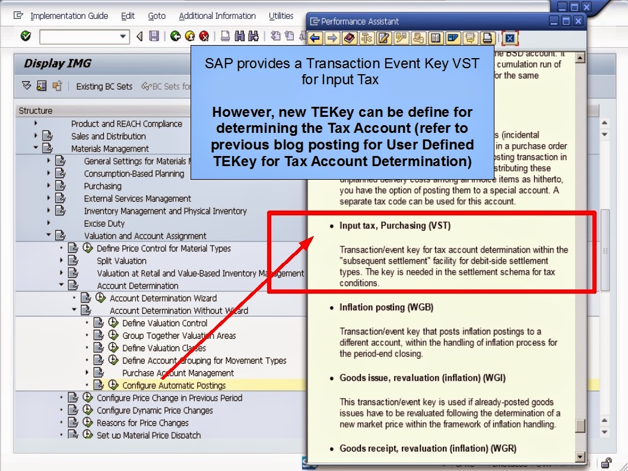
Task: Execute Configure Dynamic Price Changes activity icon
Action: (x=88, y=409)
